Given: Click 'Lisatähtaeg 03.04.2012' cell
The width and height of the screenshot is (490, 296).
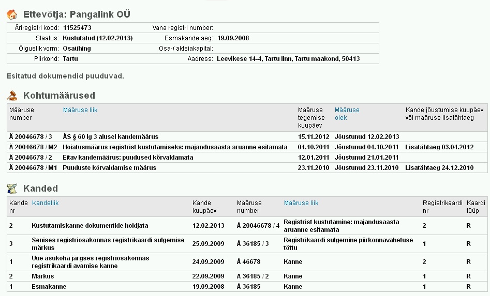Looking at the screenshot, I should (x=439, y=147).
